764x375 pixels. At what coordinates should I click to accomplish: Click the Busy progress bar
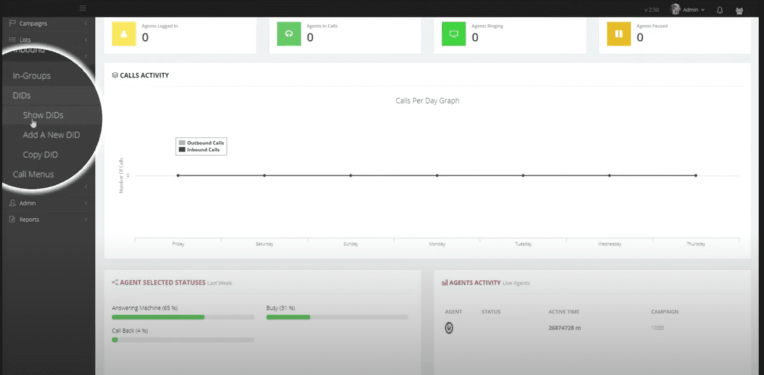[337, 317]
